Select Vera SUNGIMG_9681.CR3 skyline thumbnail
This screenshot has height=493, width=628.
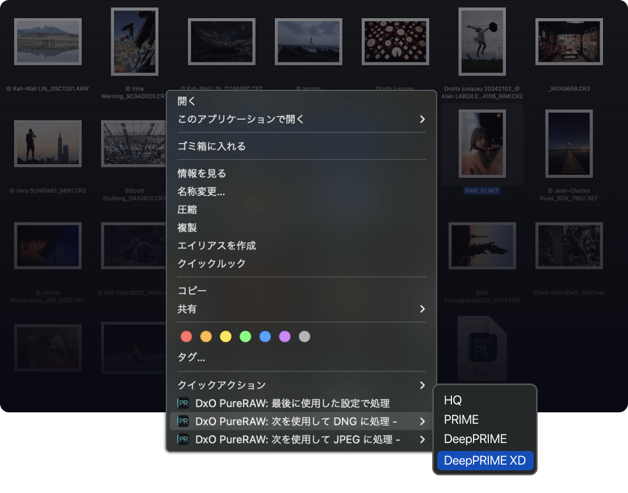point(48,144)
